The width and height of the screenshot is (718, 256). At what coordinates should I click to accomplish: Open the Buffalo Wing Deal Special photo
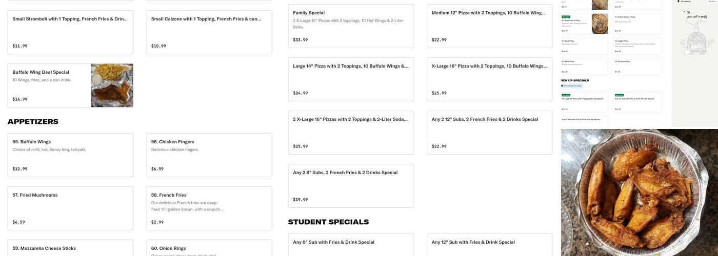[x=112, y=86]
